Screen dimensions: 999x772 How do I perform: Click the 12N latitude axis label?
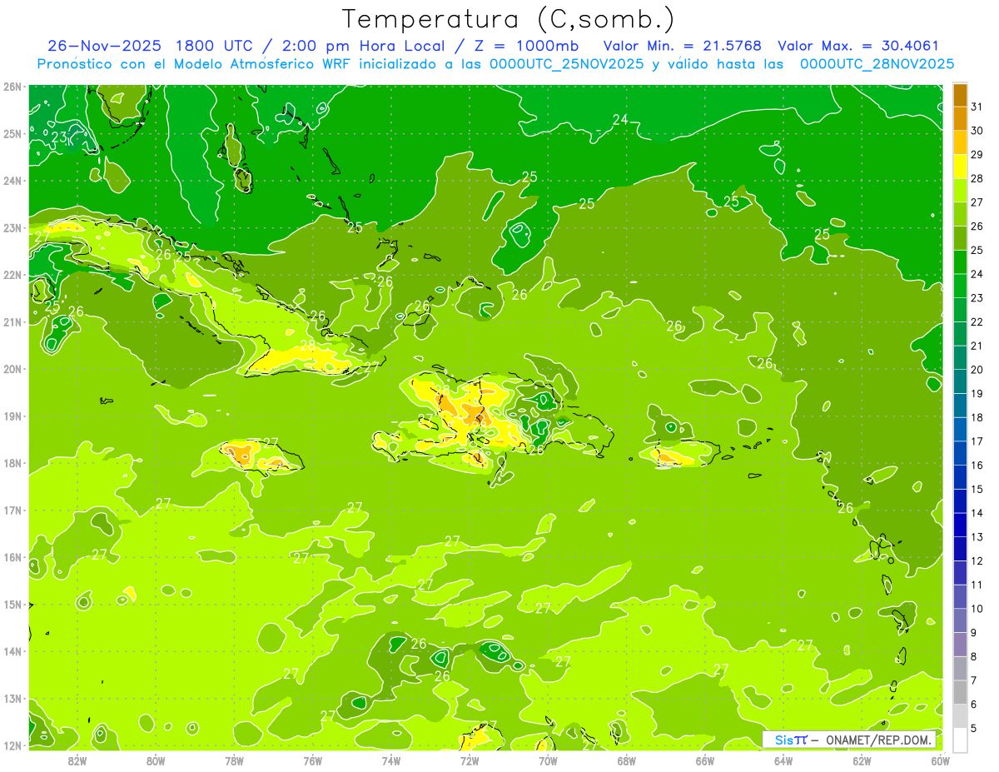click(x=12, y=745)
